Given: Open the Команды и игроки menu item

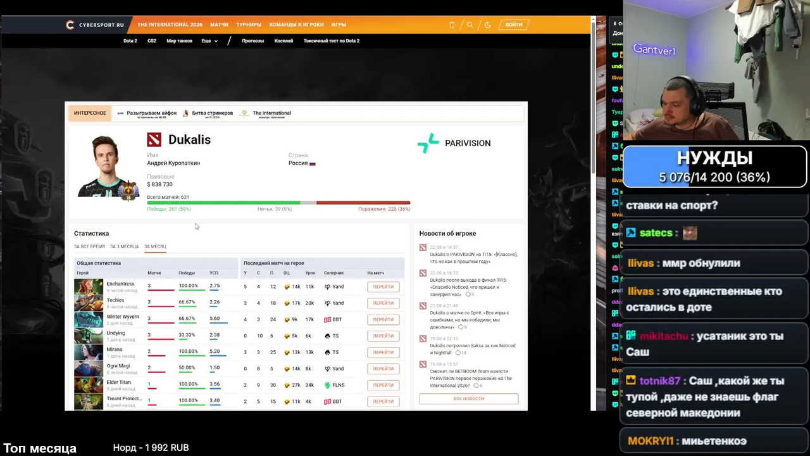Looking at the screenshot, I should [296, 25].
